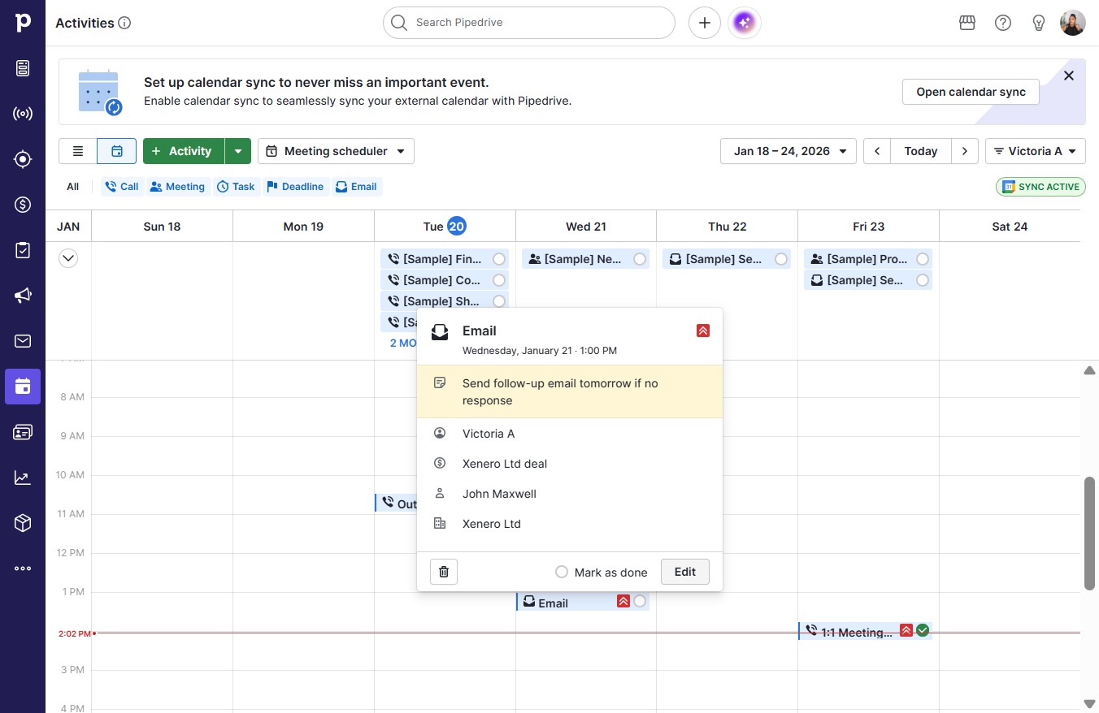The height and width of the screenshot is (713, 1099).
Task: Click the lightbulb tips icon
Action: click(1039, 23)
